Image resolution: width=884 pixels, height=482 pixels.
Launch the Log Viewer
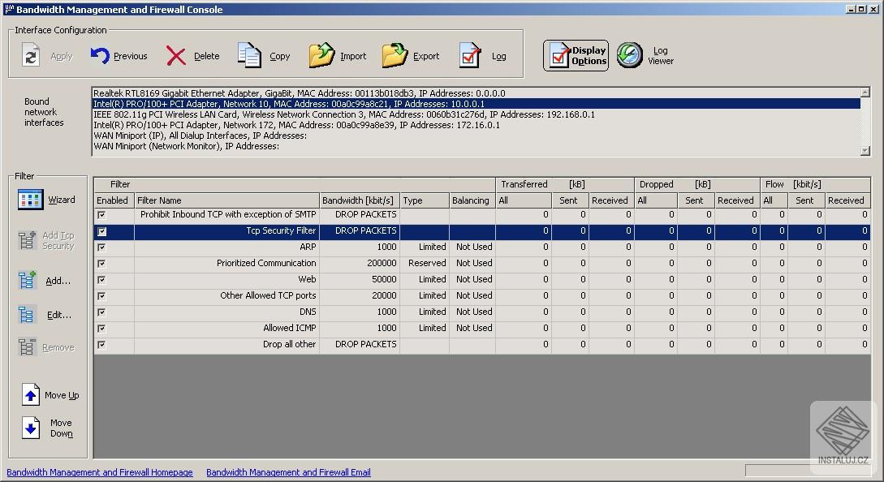(x=631, y=54)
